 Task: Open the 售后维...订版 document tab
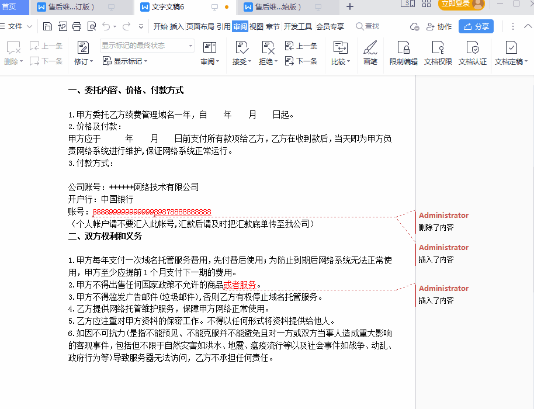tap(81, 7)
